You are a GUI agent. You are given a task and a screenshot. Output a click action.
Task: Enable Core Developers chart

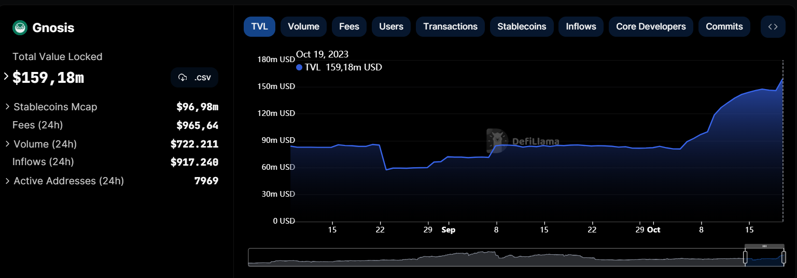click(x=651, y=26)
